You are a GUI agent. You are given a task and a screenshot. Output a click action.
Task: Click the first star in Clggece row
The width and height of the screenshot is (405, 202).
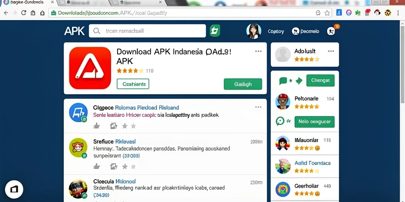pos(125,126)
